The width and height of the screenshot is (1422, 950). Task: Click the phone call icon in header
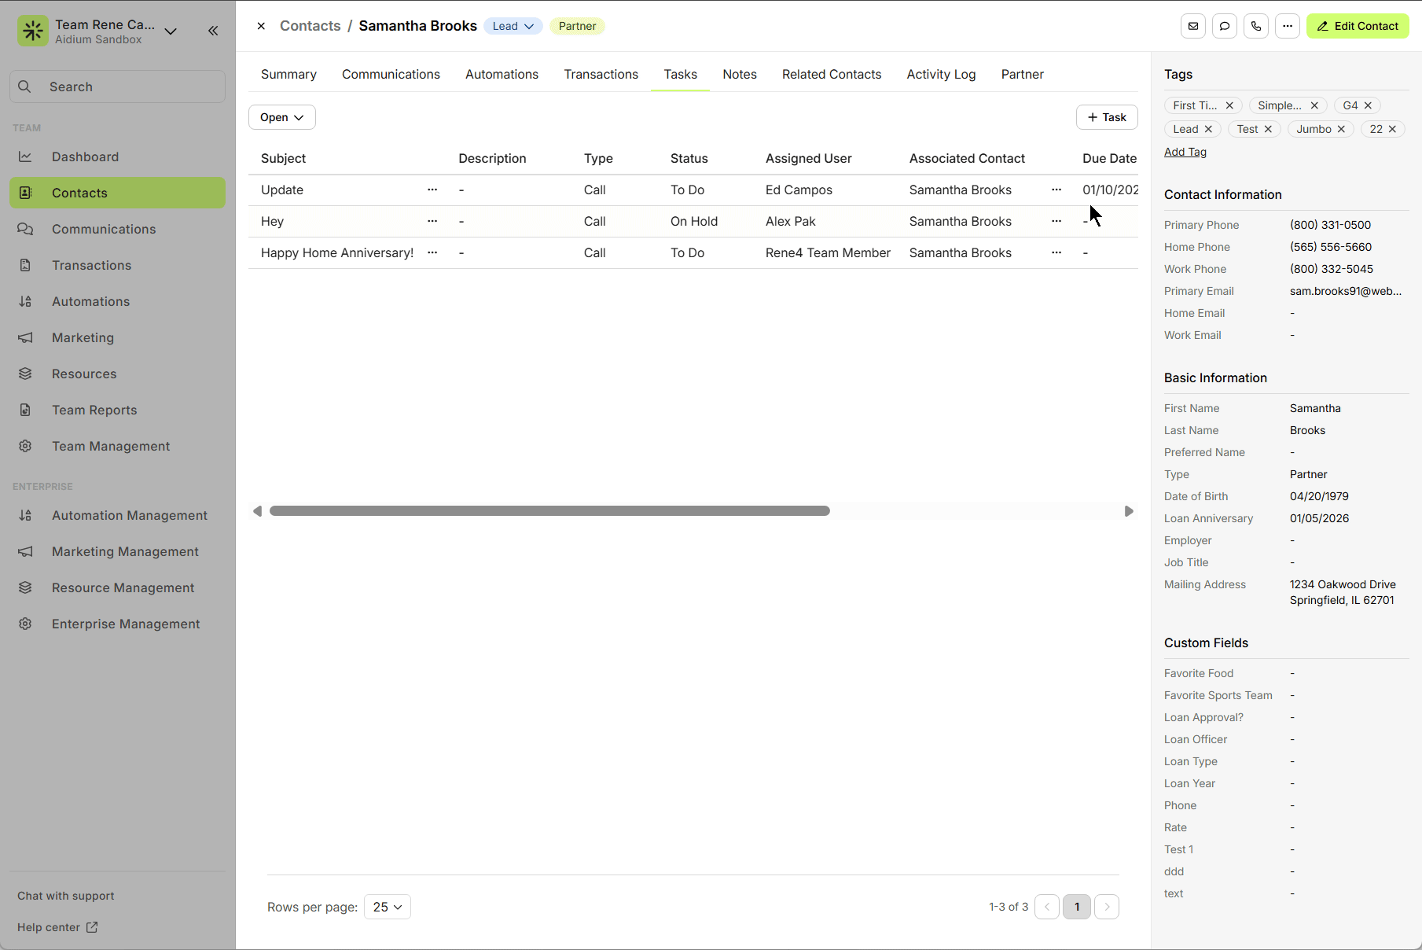pos(1255,26)
